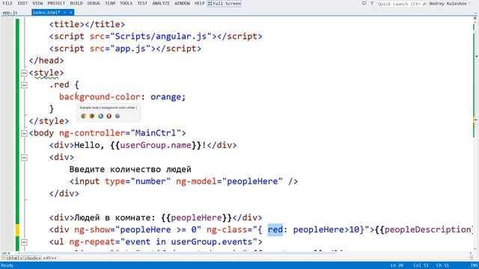This screenshot has height=269, width=479.
Task: Collapse the <style> block outline
Action: [24, 73]
